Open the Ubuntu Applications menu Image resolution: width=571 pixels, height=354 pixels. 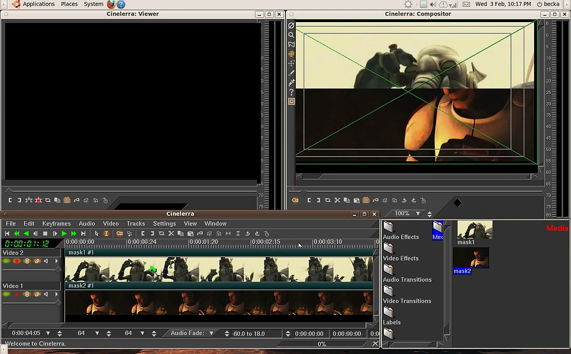click(38, 4)
